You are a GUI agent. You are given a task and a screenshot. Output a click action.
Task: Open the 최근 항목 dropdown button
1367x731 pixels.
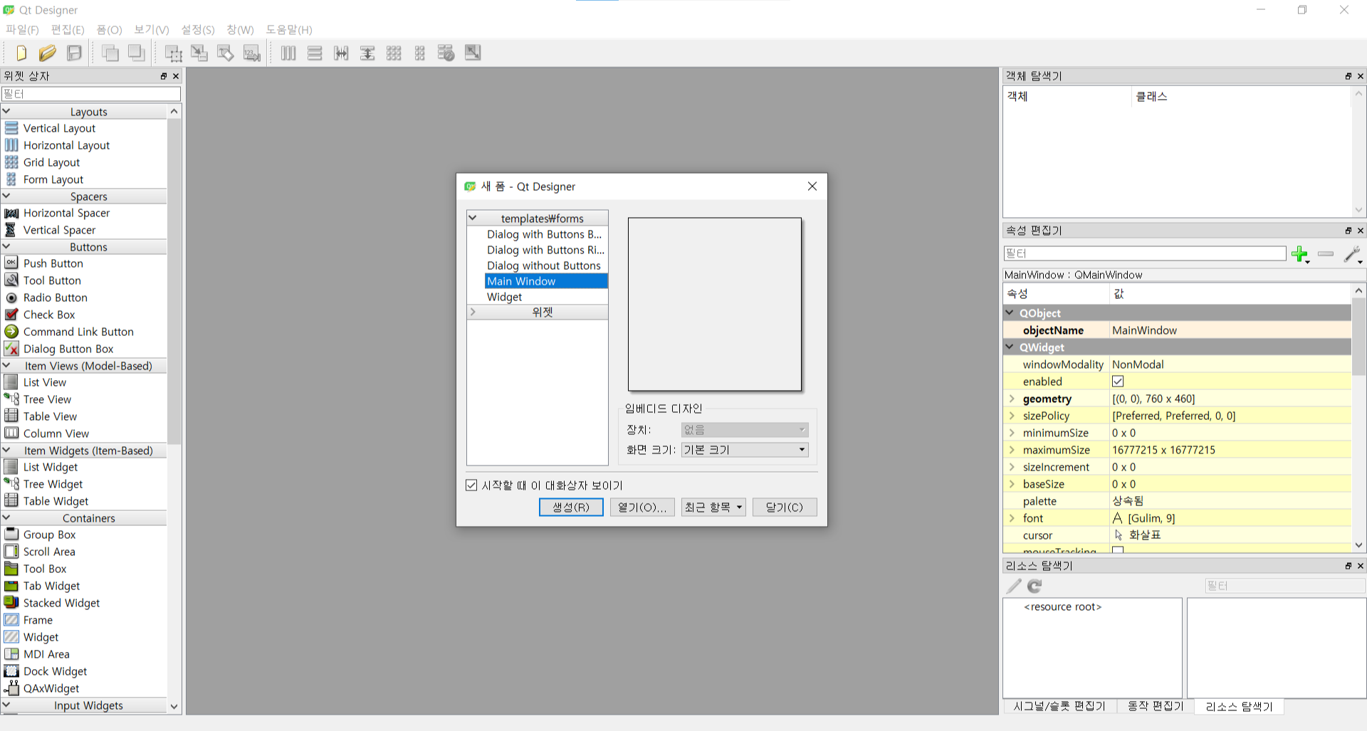coord(713,508)
